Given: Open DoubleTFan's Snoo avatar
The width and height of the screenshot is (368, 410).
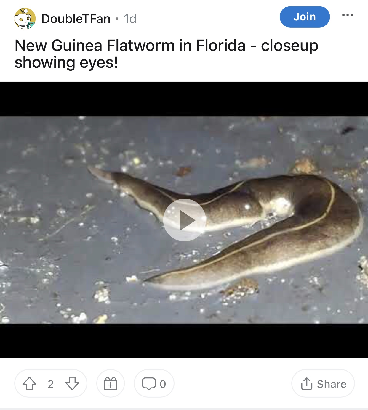Looking at the screenshot, I should [x=25, y=19].
